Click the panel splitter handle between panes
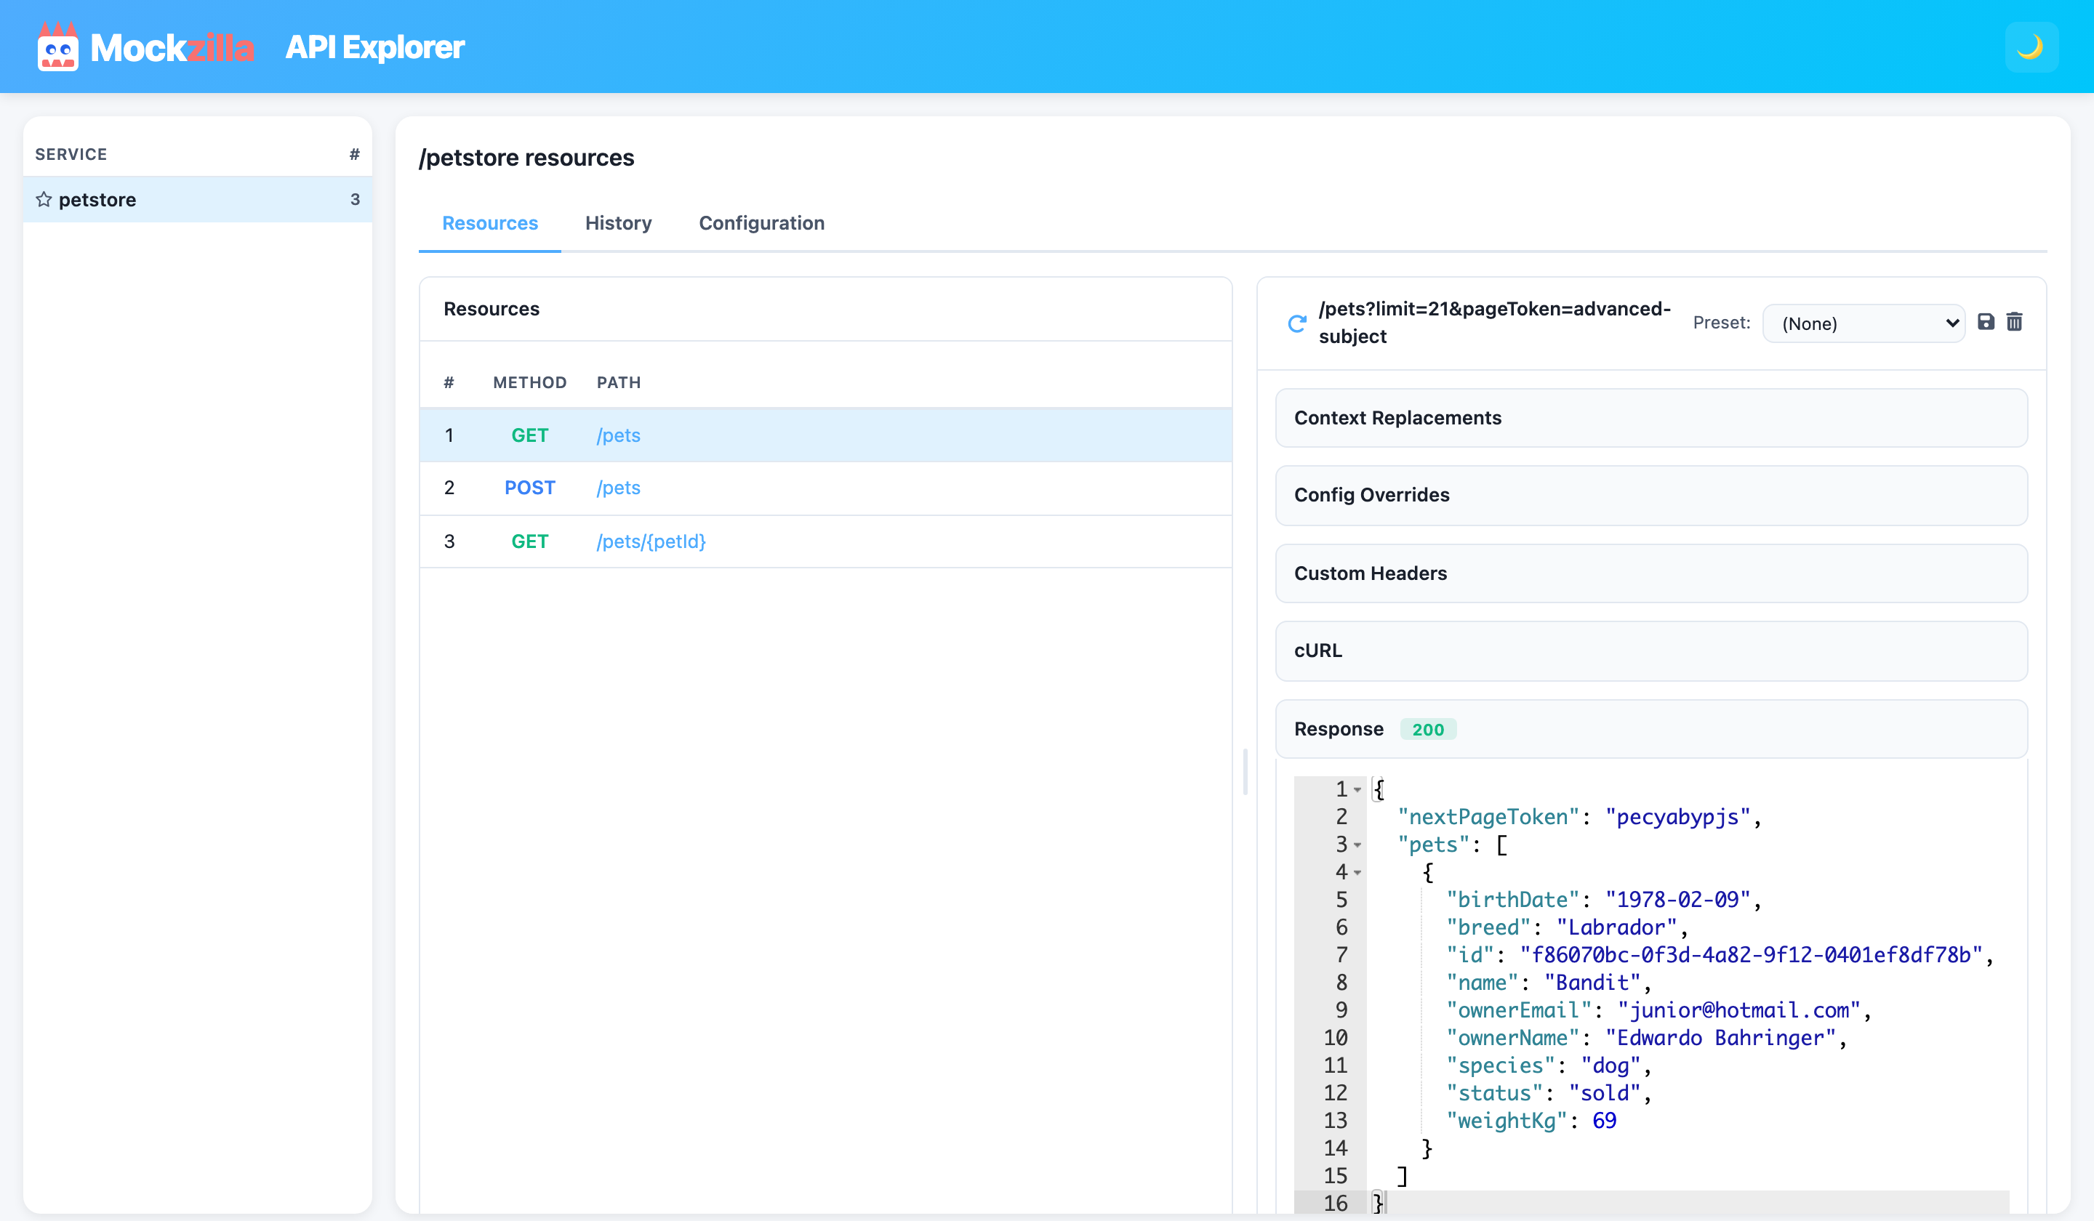 [x=1245, y=771]
